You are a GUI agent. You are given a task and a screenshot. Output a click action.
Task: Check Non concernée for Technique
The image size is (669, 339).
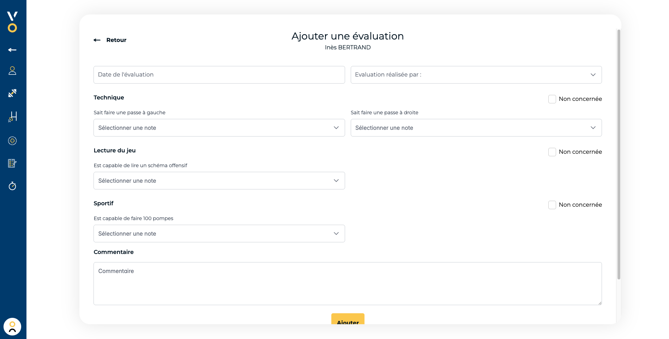point(552,99)
